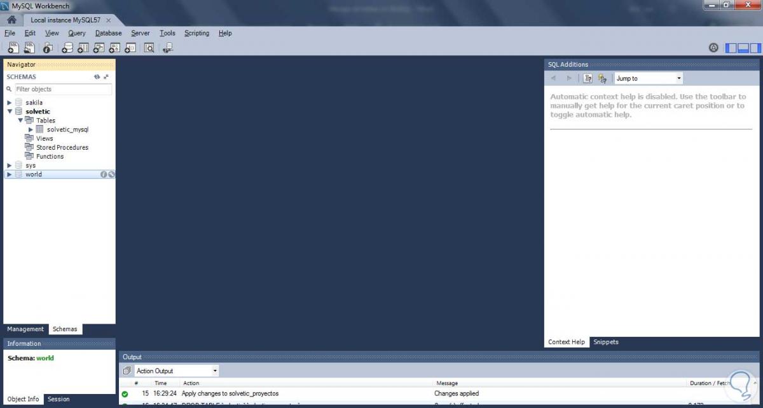
Task: Create new stored procedure toolbar icon
Action: click(x=115, y=48)
